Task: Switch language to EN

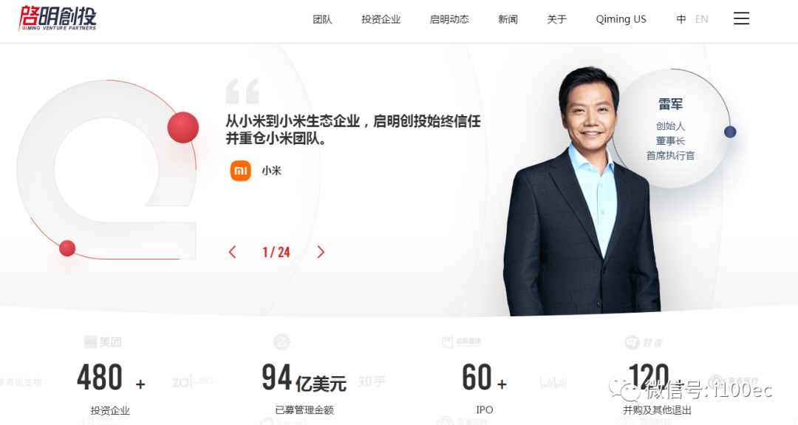Action: pos(701,19)
